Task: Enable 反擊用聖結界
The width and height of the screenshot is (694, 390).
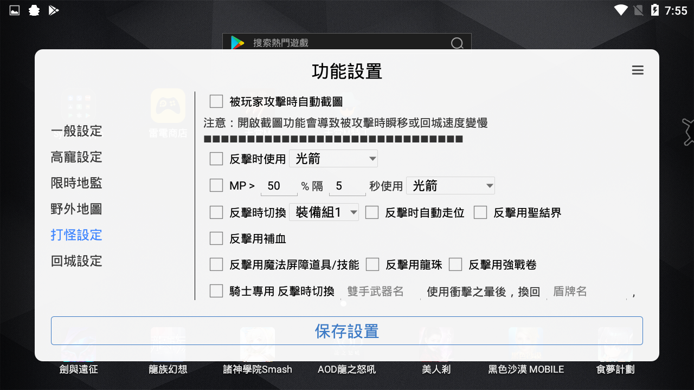Action: pos(480,212)
